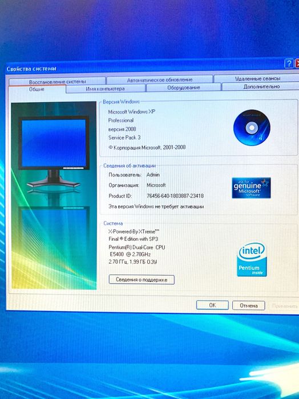Image resolution: width=299 pixels, height=399 pixels.
Task: Go to the Дополнительно tab
Action: (261, 87)
